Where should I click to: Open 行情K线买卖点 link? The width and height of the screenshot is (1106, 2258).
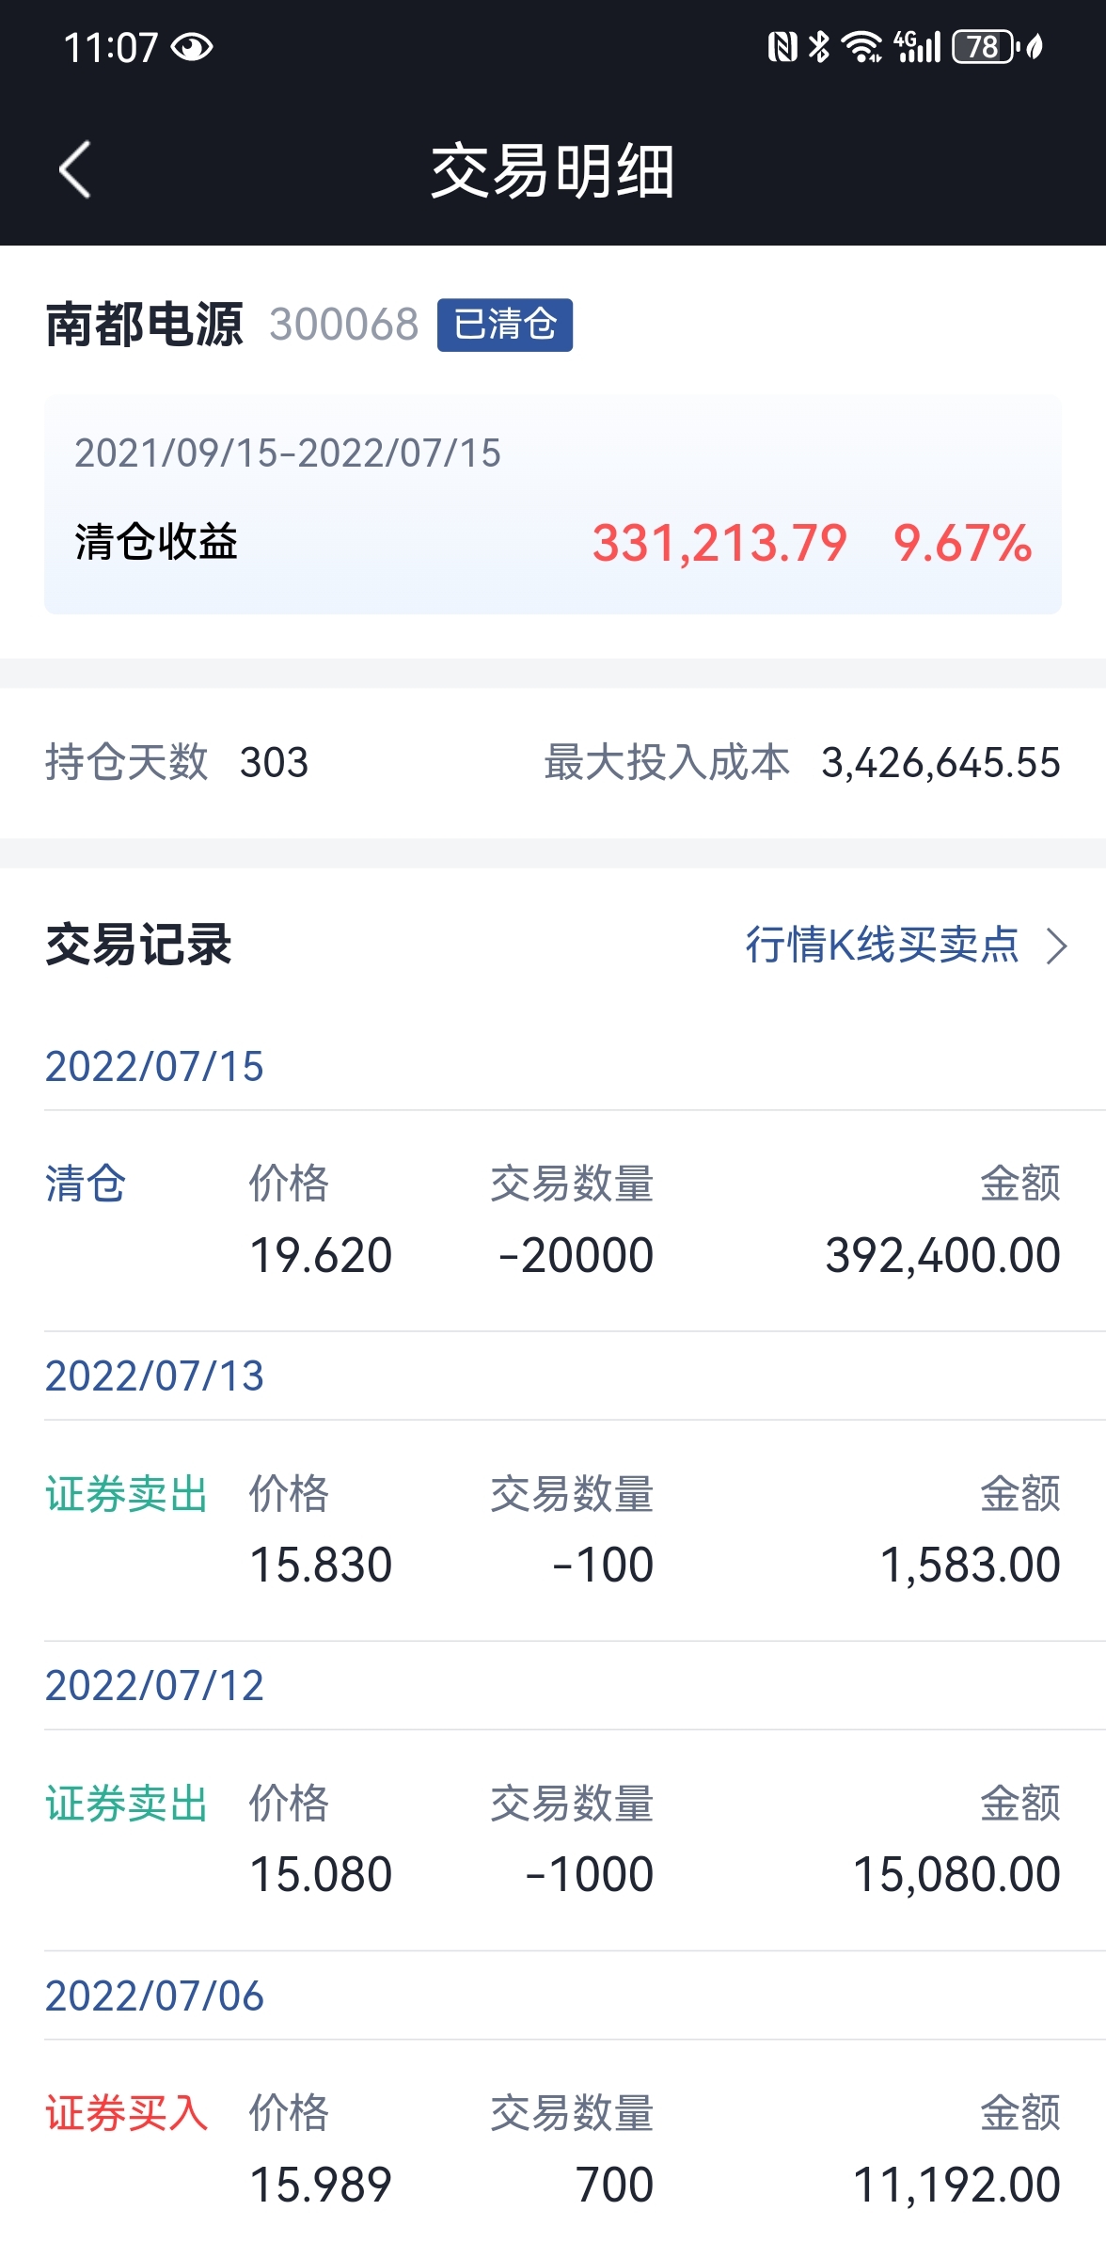882,945
